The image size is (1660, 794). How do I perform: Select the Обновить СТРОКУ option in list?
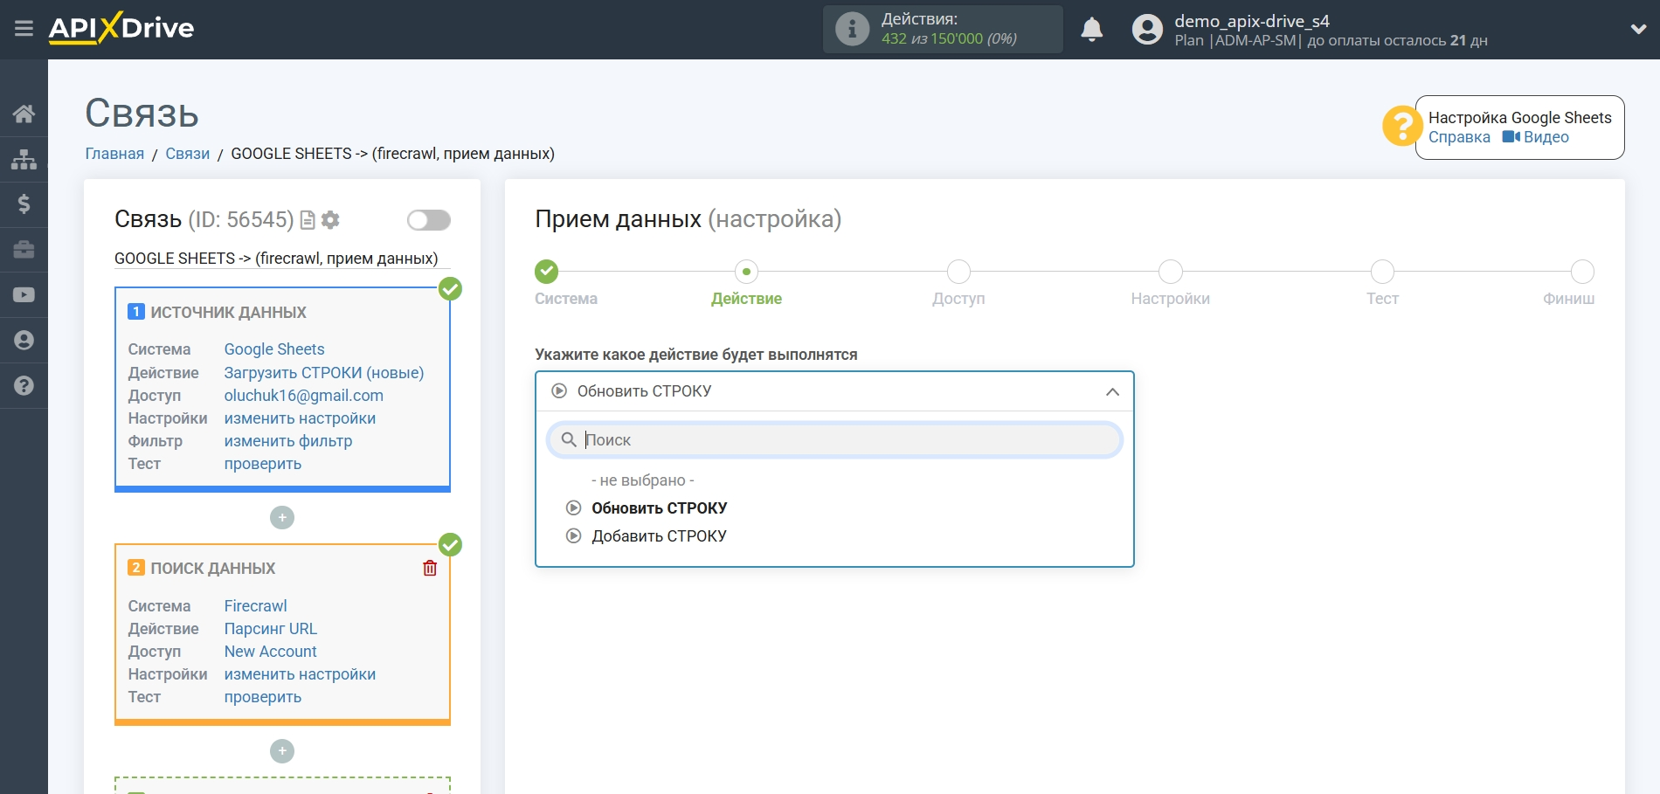[x=659, y=508]
